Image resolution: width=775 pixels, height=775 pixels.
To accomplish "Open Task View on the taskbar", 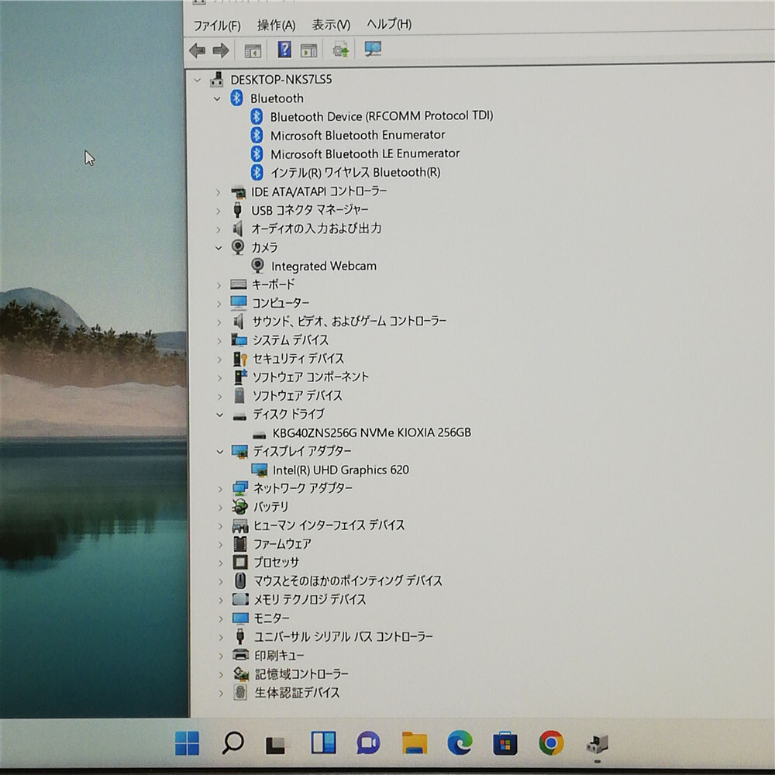I will [276, 744].
